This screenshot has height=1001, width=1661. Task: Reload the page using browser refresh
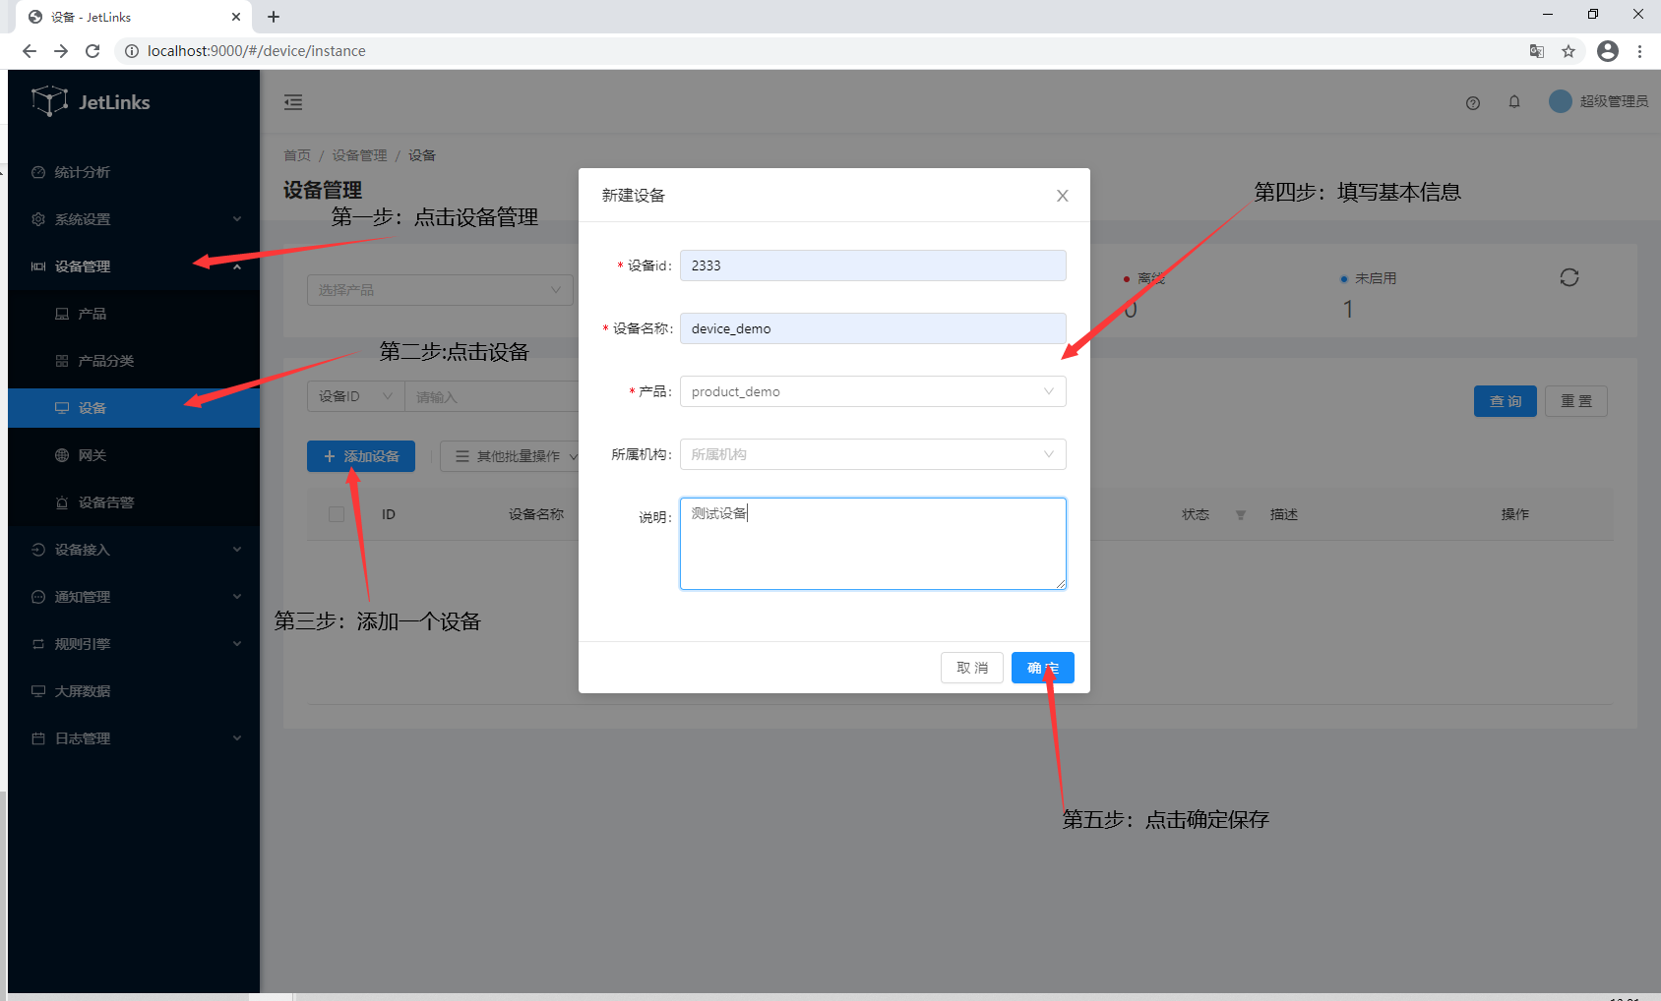pyautogui.click(x=92, y=51)
